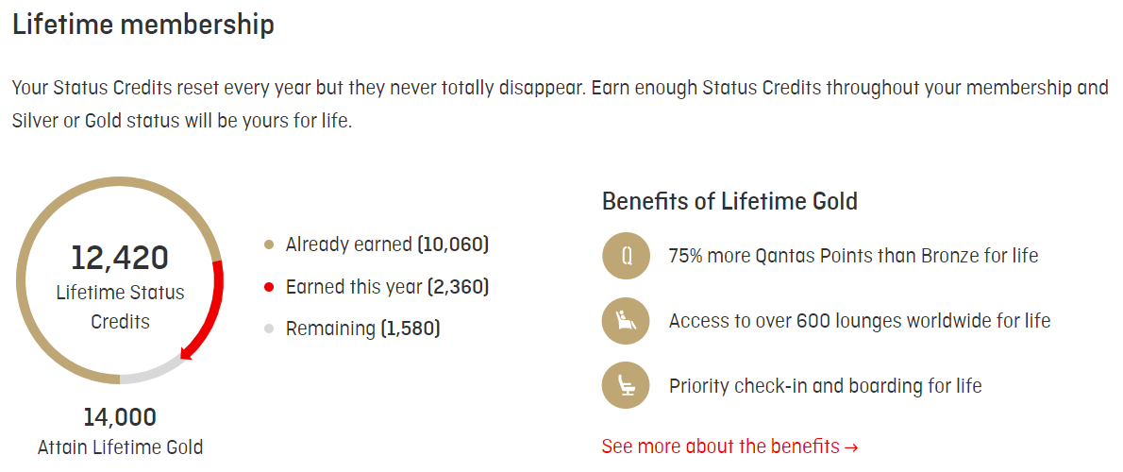Viewport: 1123px width, 472px height.
Task: Click the red 'Earned this year' legend dot
Action: pos(269,287)
